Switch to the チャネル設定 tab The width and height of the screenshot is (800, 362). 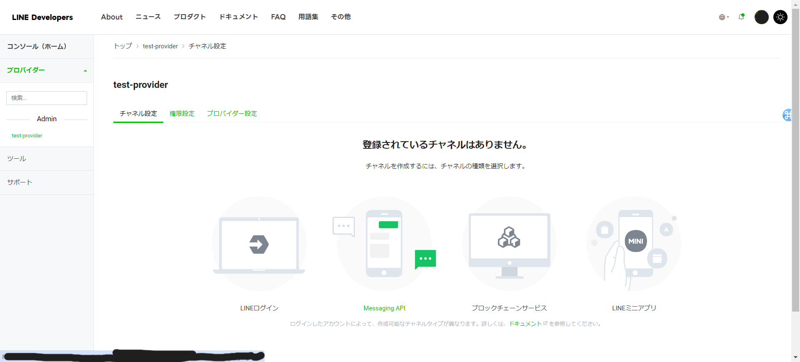point(138,114)
